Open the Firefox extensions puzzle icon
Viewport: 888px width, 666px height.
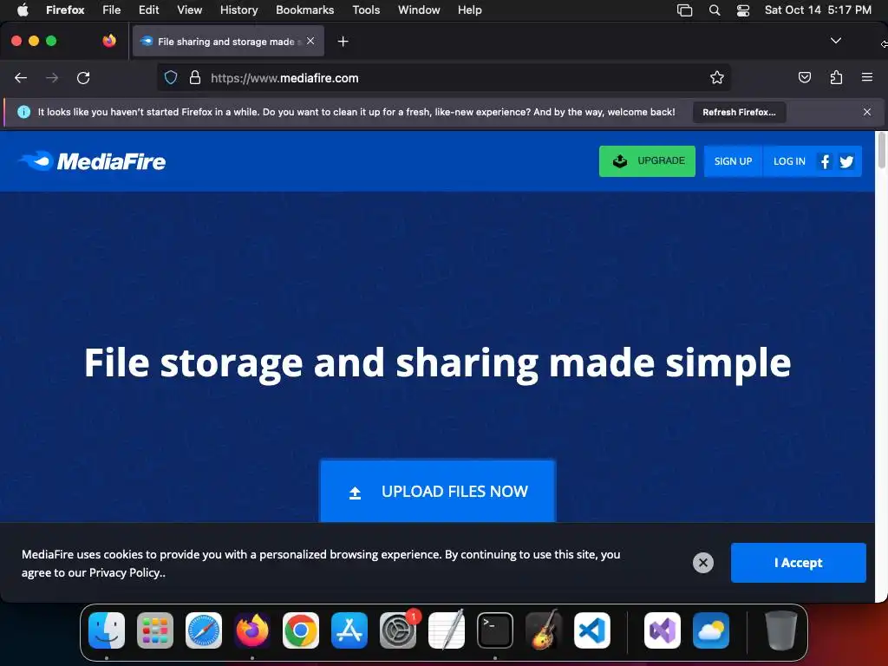coord(836,77)
